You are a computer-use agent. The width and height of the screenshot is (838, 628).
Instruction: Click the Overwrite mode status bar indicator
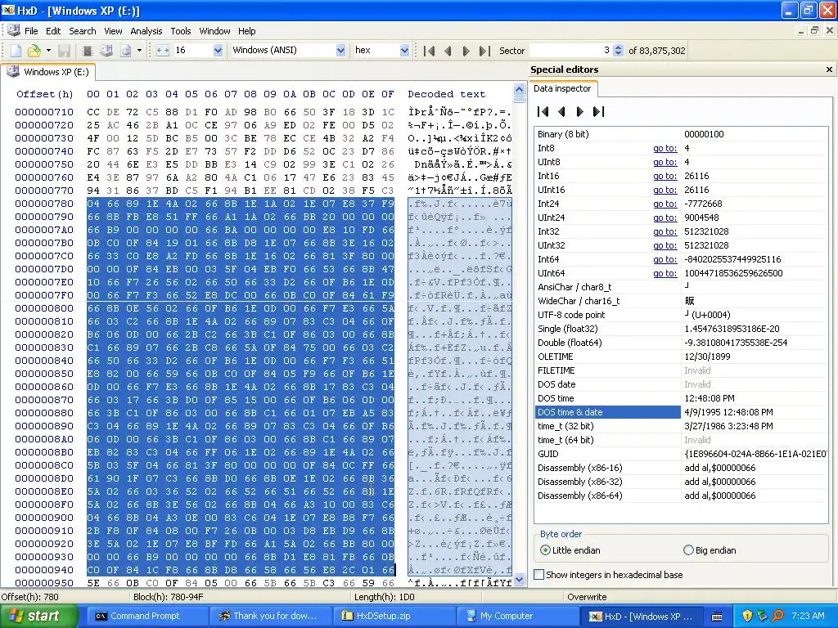point(587,597)
